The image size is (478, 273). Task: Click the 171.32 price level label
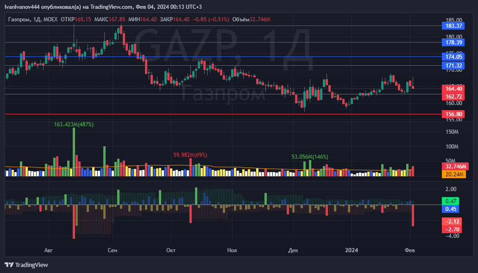[x=453, y=66]
